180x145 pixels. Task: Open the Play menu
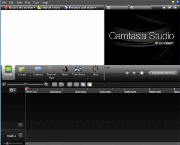pos(28,2)
